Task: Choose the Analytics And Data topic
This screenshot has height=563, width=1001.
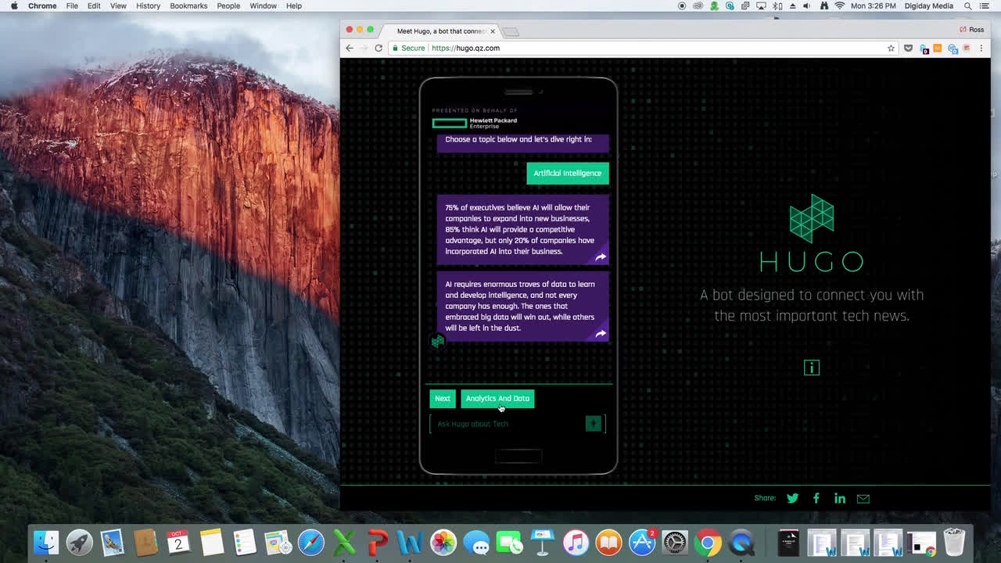Action: pyautogui.click(x=497, y=399)
